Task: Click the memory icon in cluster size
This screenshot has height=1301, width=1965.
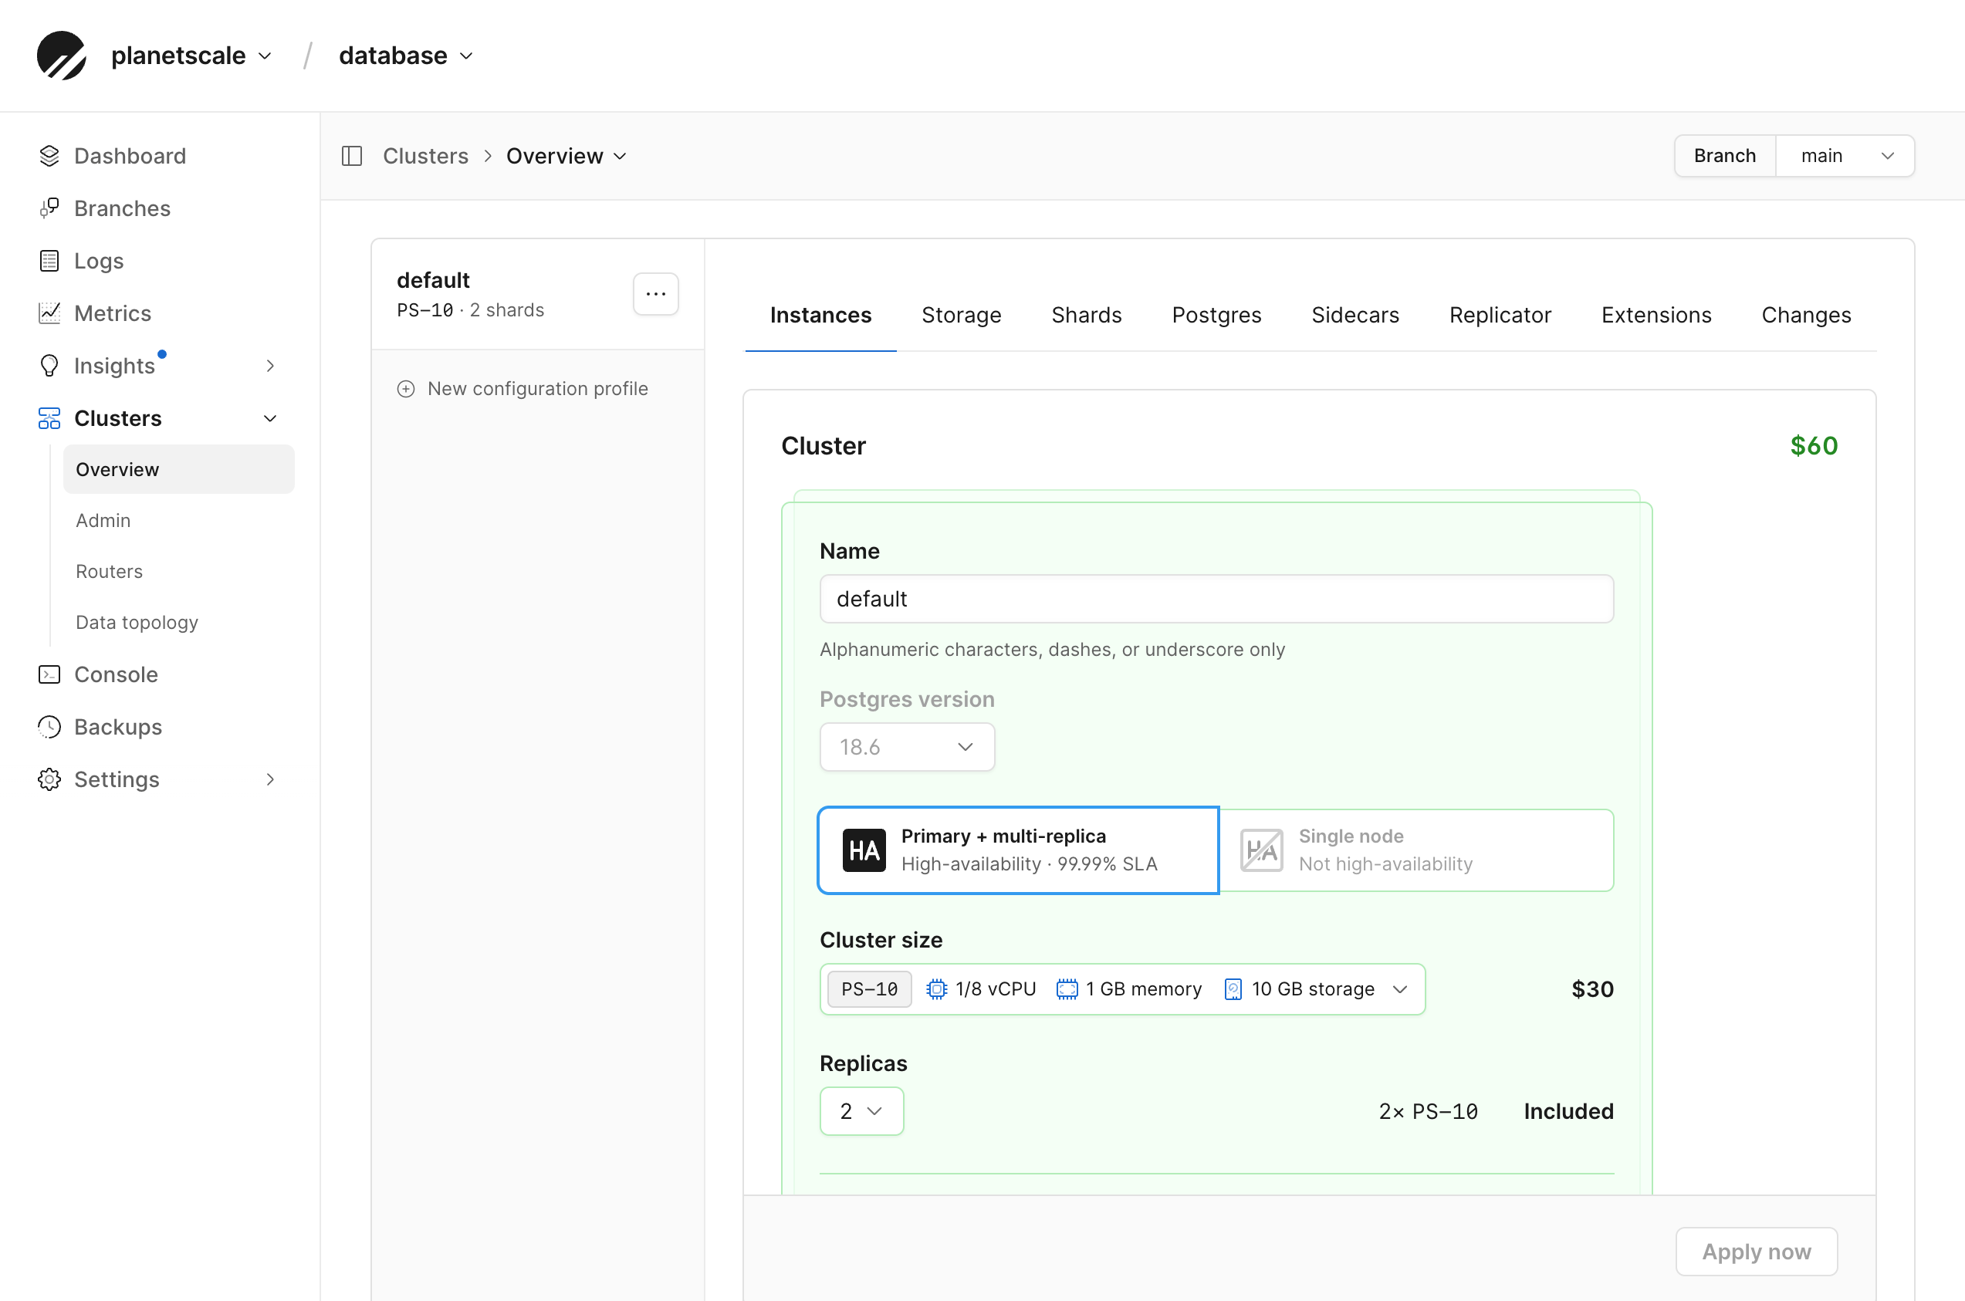Action: (1067, 989)
